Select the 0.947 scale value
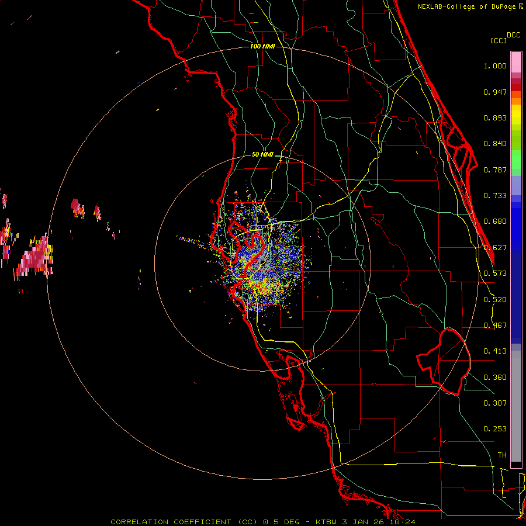Viewport: 526px width, 526px height. click(x=495, y=92)
